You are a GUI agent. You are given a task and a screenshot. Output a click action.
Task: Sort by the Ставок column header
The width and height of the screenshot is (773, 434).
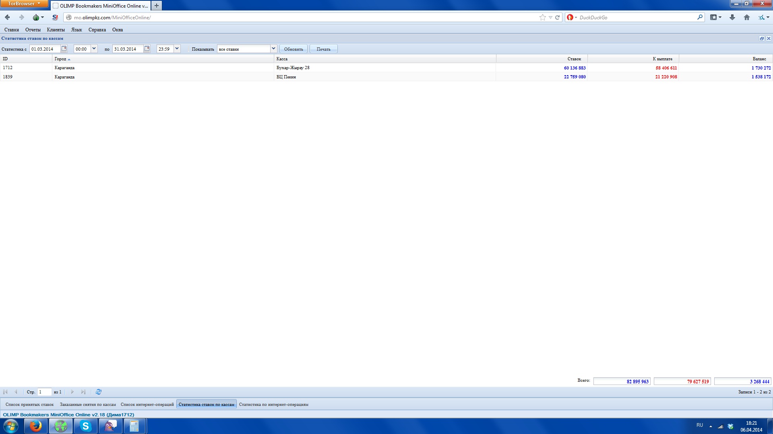pos(542,59)
